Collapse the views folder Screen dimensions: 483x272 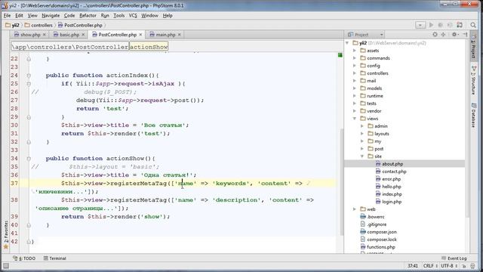[x=355, y=119]
